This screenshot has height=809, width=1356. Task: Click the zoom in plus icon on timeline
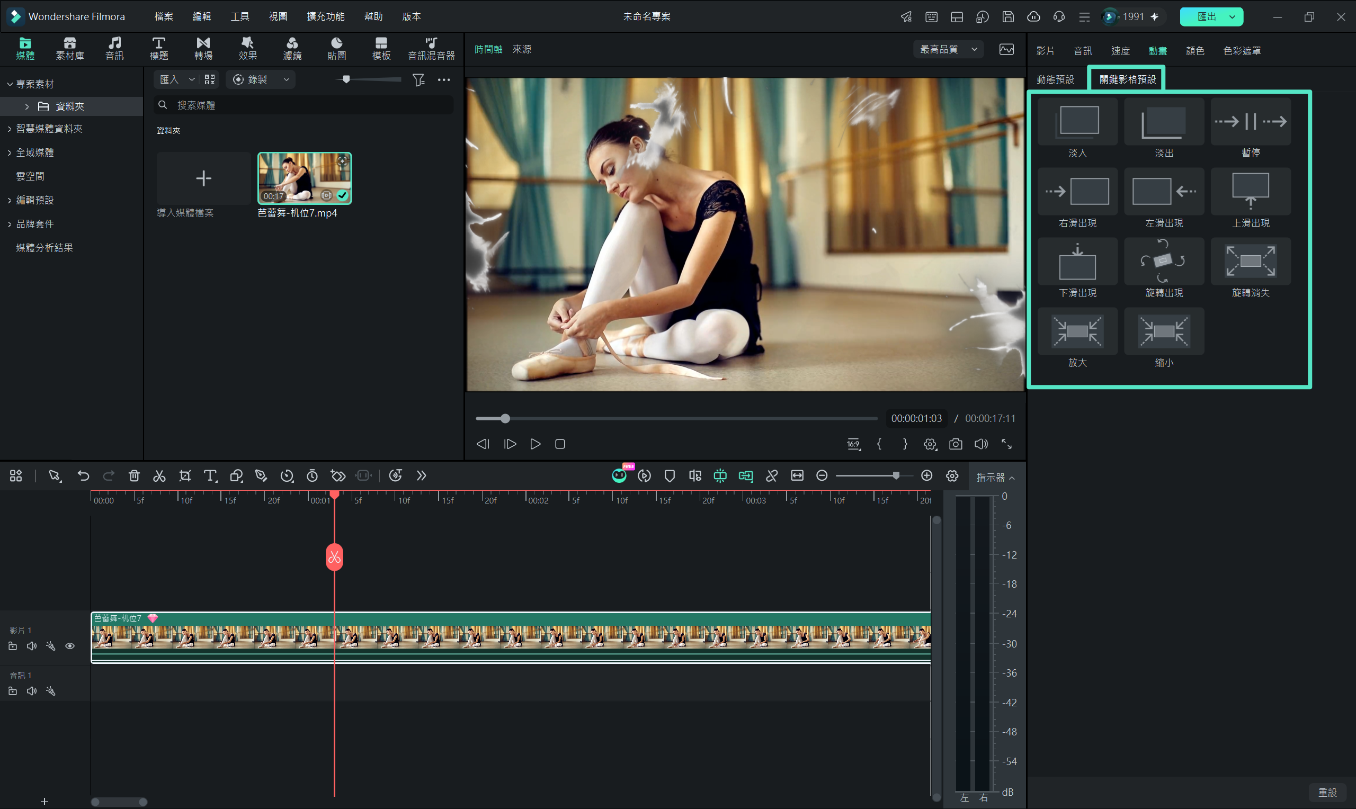(926, 476)
